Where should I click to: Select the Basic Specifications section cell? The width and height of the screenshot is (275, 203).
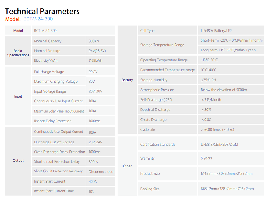18,53
